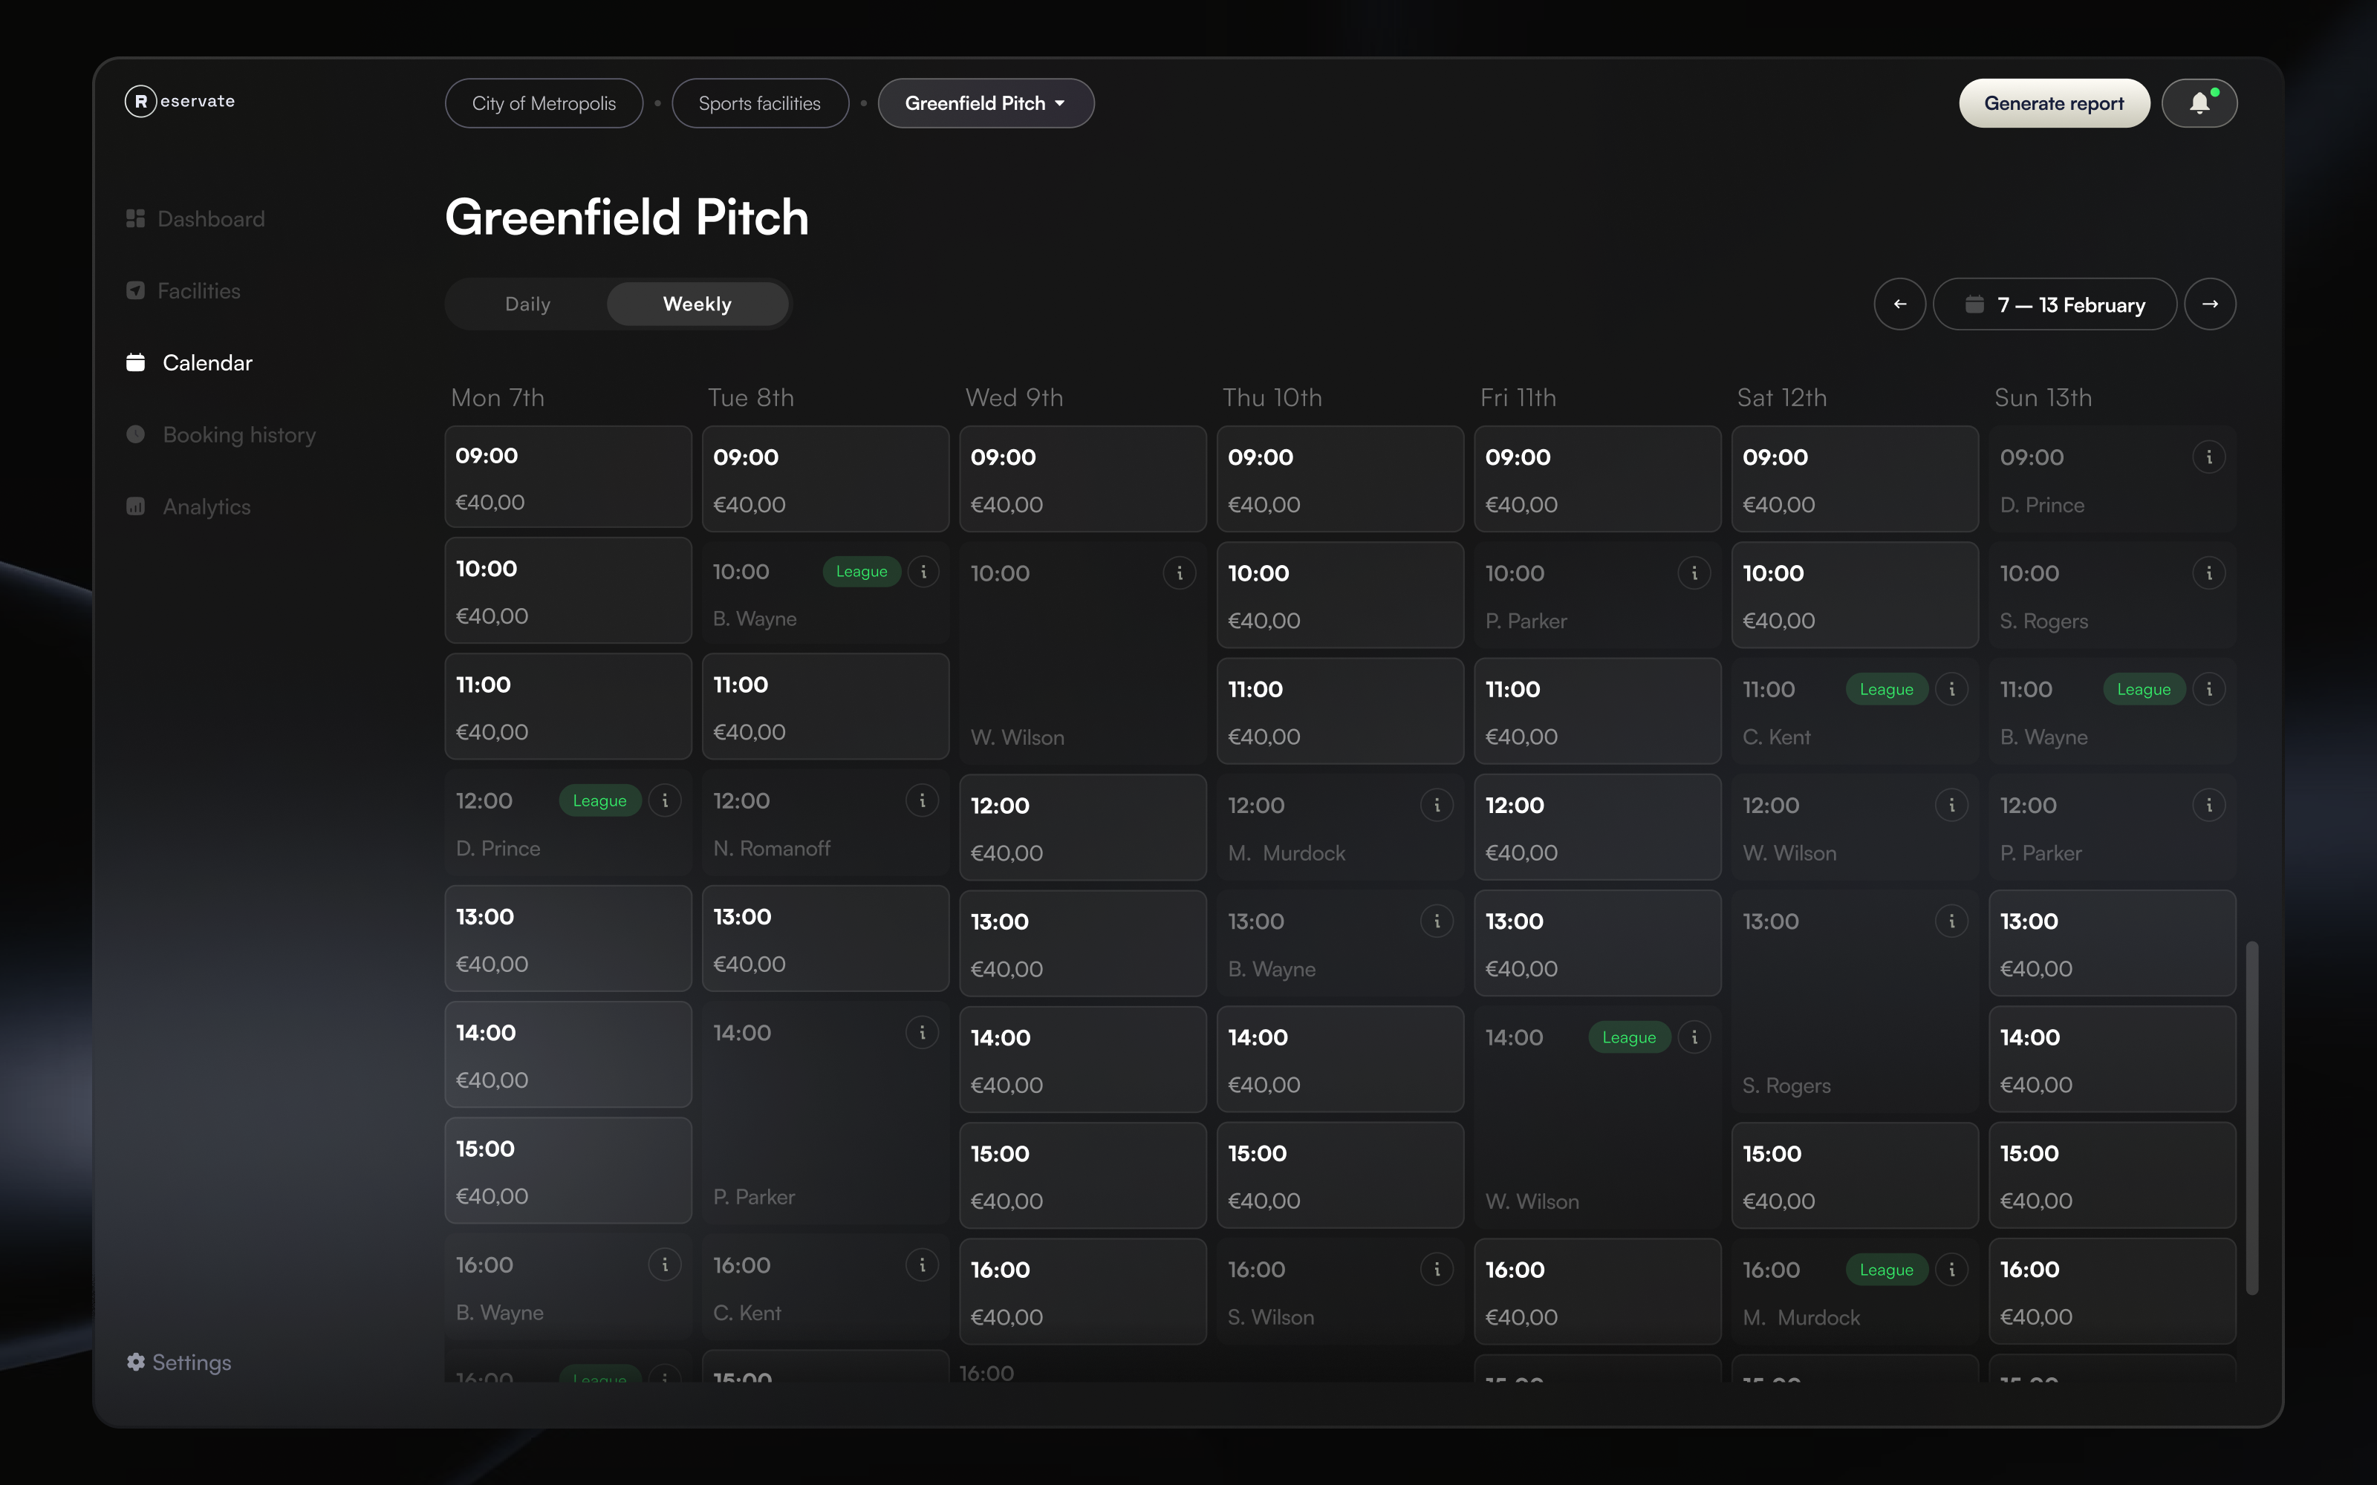Open notifications with the bell icon
The height and width of the screenshot is (1485, 2377).
[2199, 102]
